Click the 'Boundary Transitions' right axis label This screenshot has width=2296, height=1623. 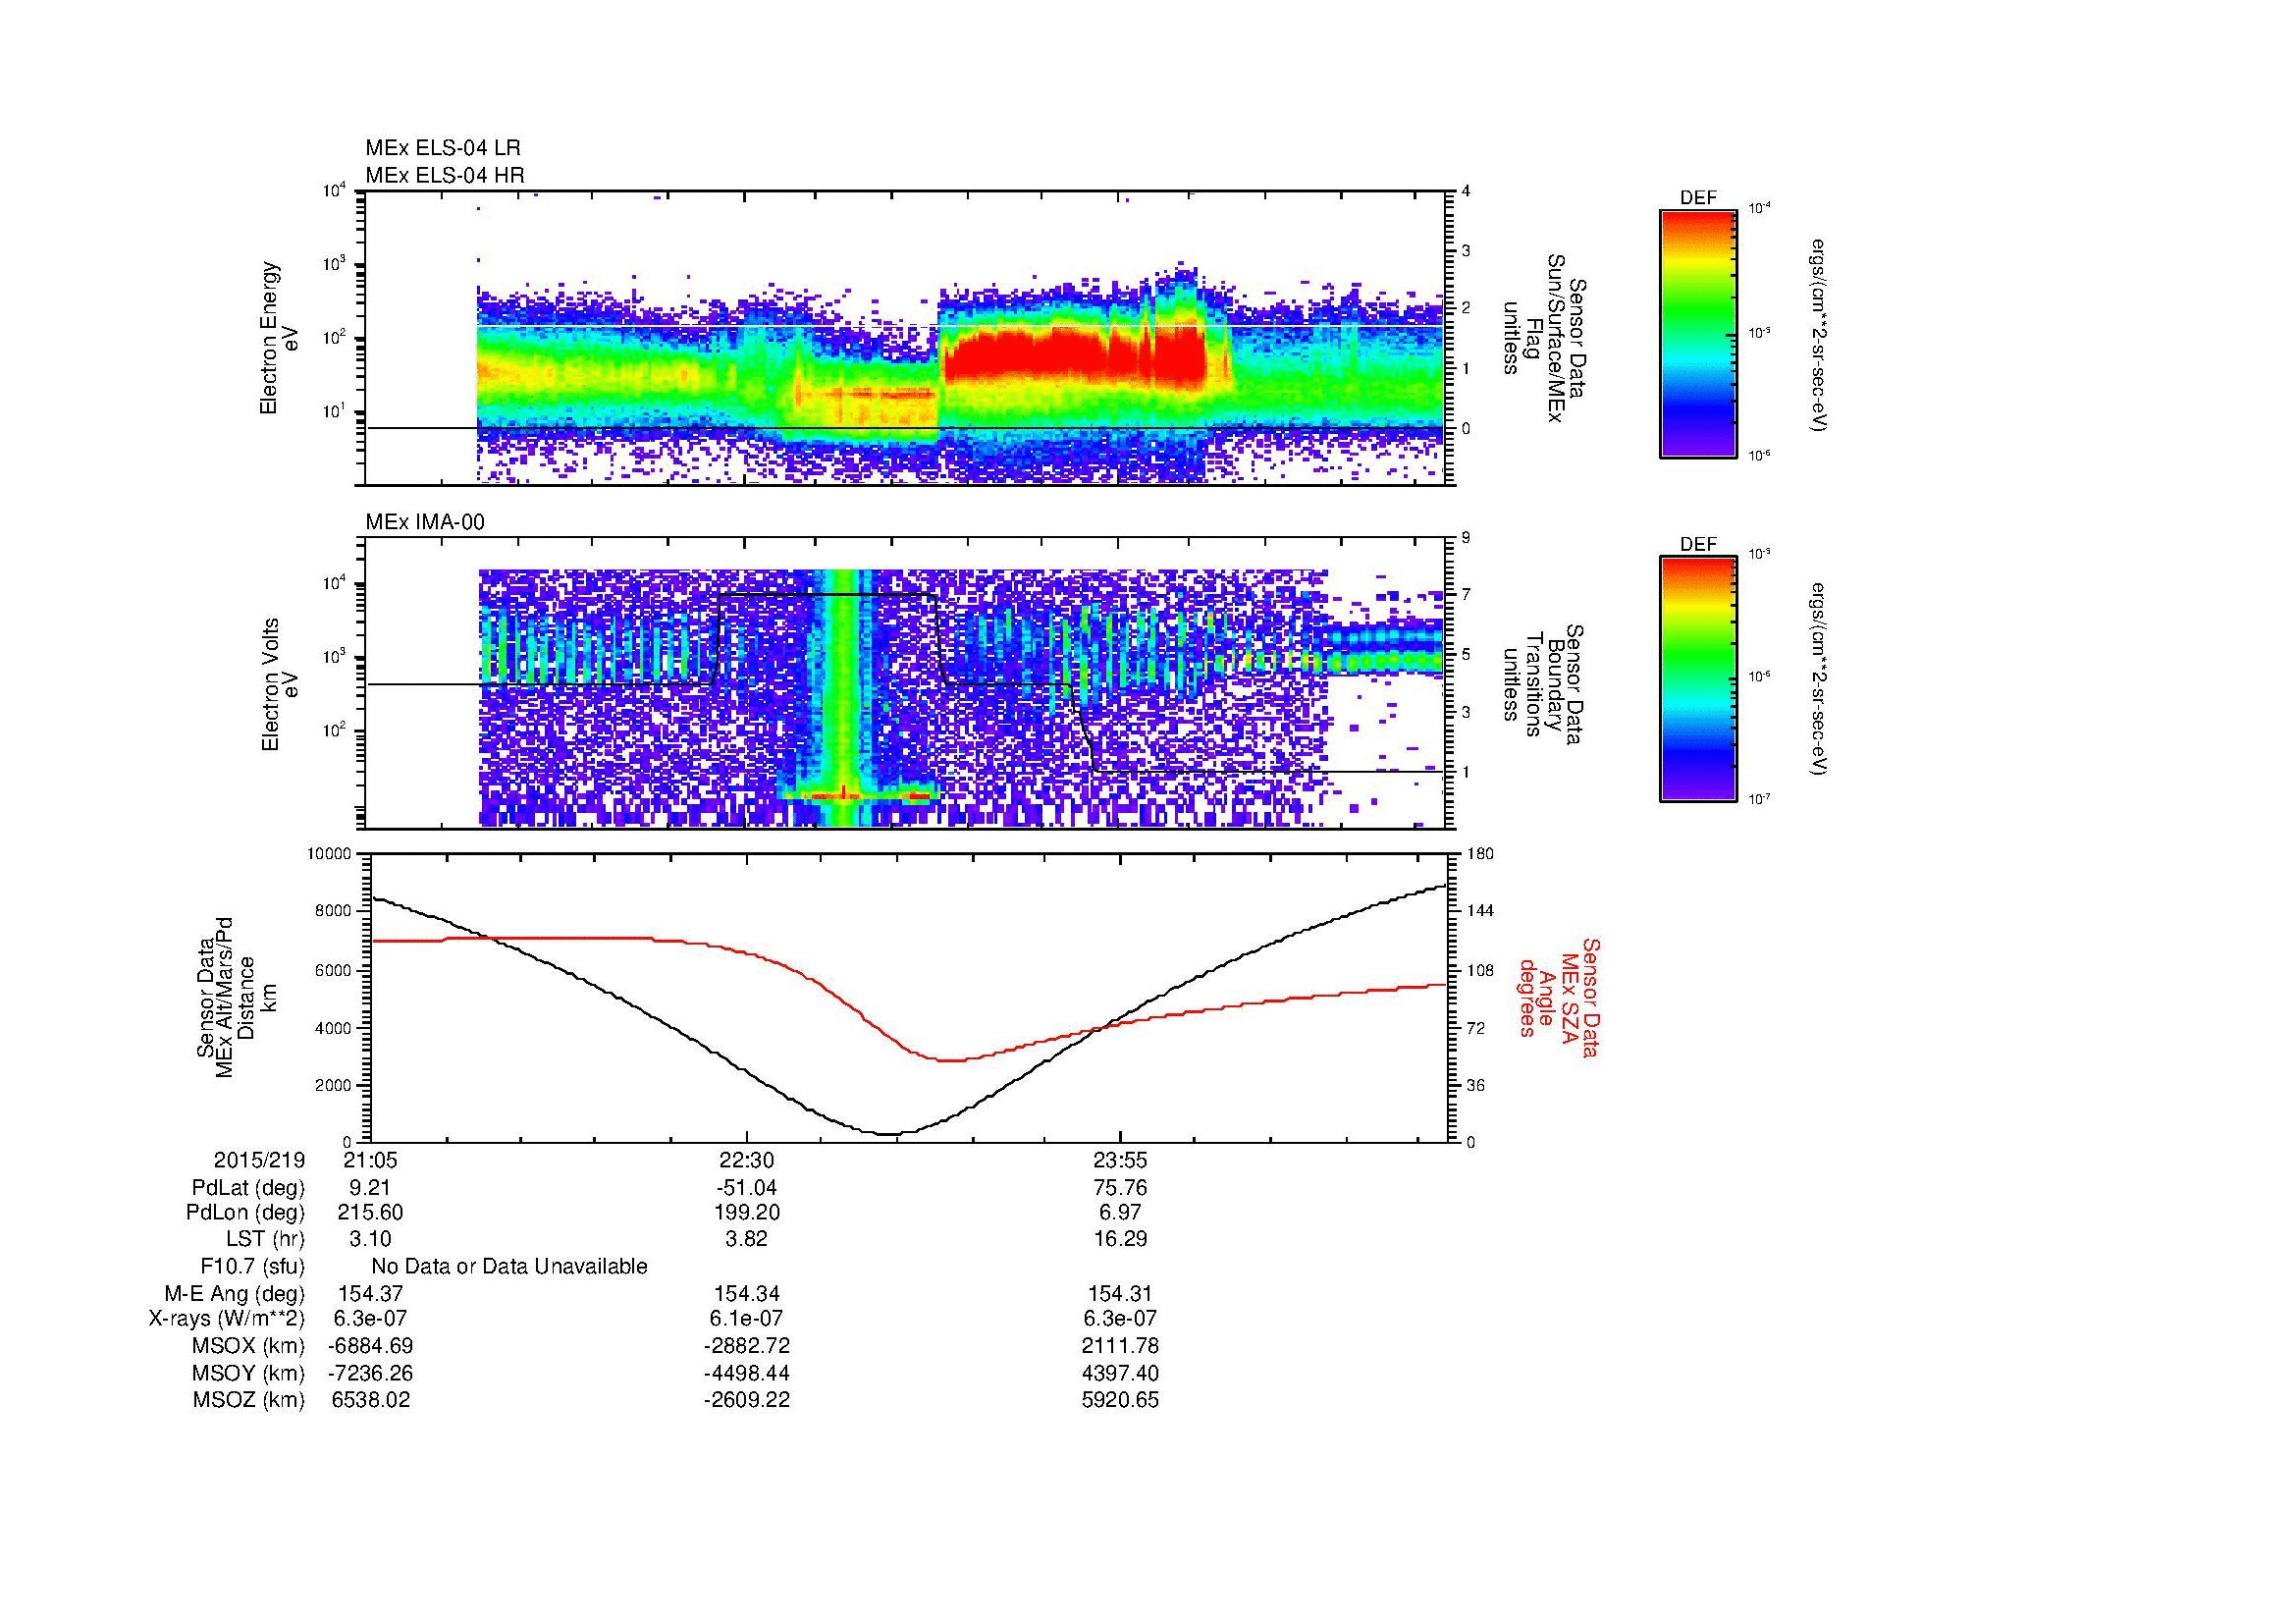(1543, 684)
